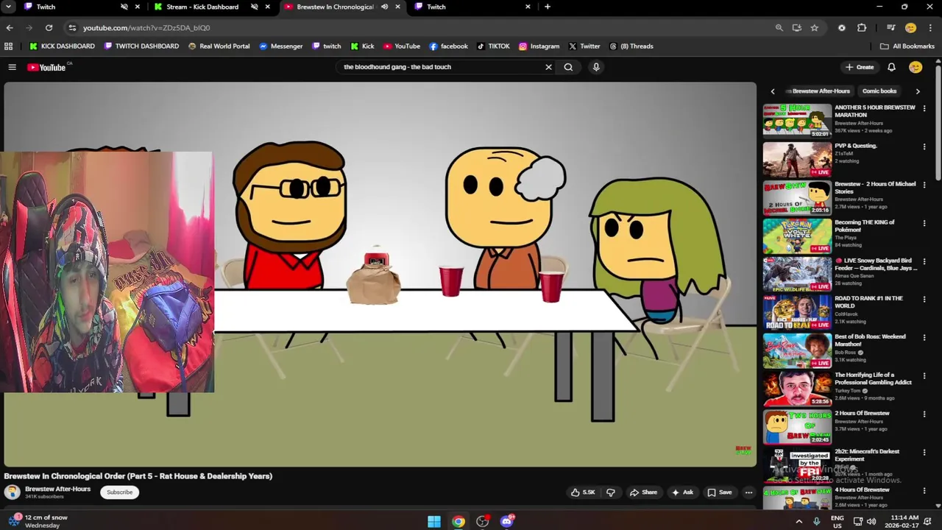The image size is (942, 530).
Task: Open Chrome three-dot menu
Action: click(930, 28)
